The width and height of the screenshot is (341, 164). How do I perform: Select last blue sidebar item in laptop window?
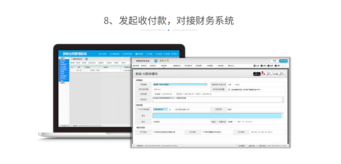click(64, 80)
